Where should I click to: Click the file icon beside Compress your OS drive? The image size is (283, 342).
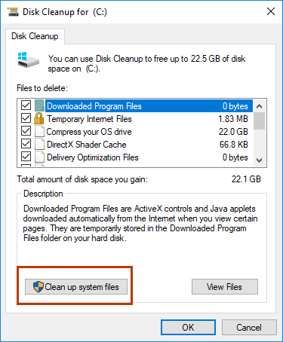[x=39, y=132]
